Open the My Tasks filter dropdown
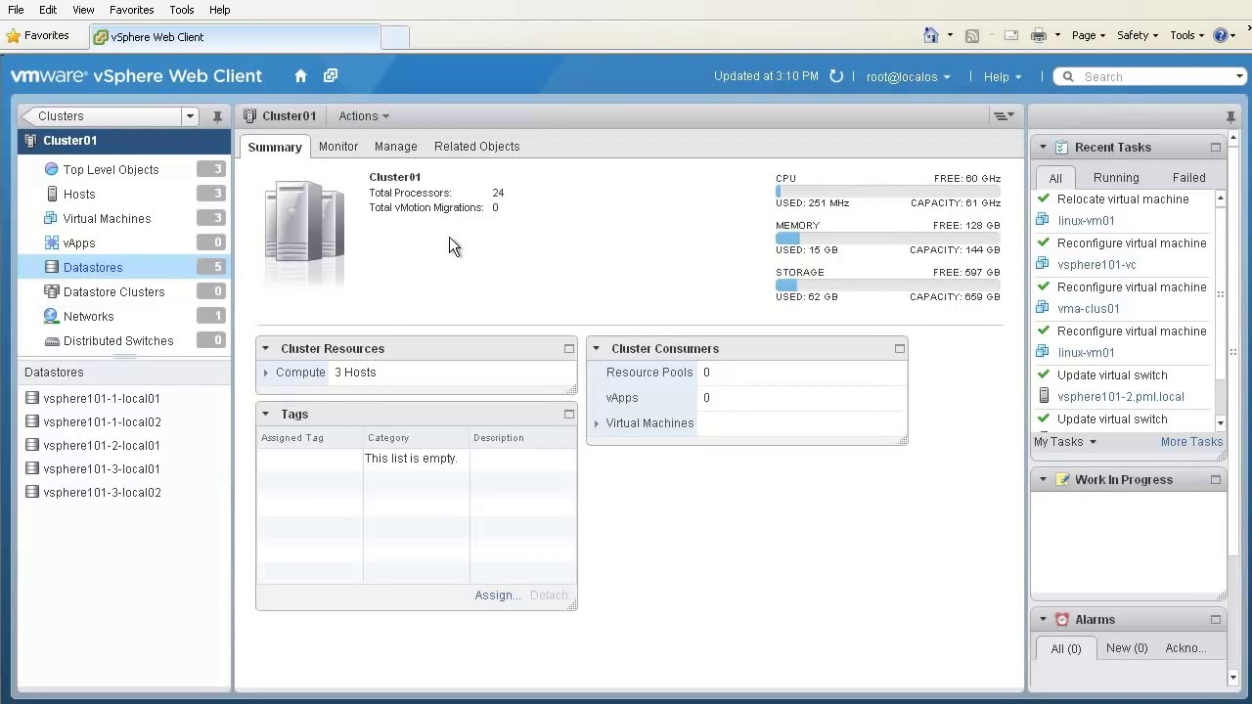The image size is (1252, 704). pyautogui.click(x=1065, y=442)
